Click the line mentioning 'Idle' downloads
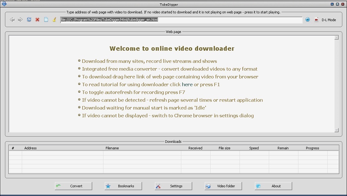This screenshot has height=196, width=347. [144, 108]
